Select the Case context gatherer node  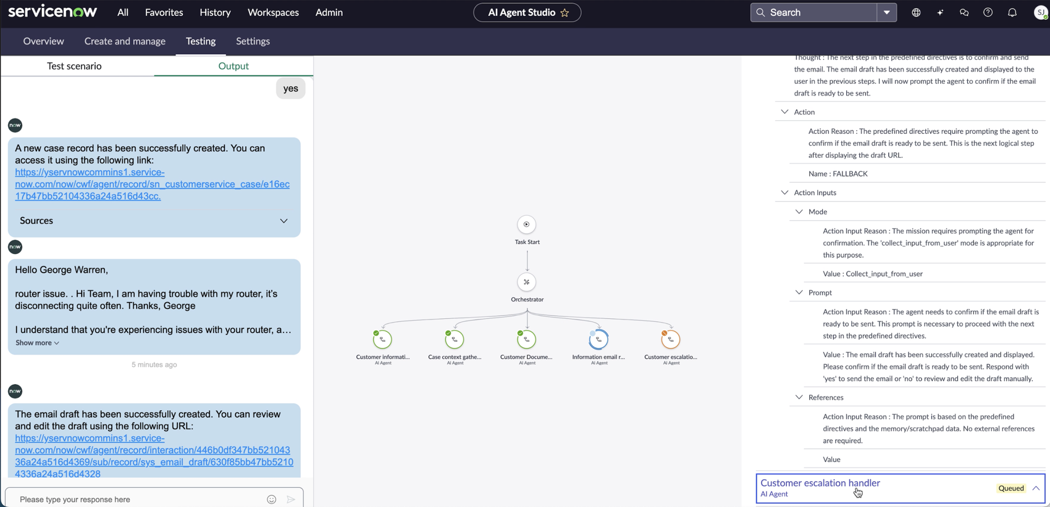[455, 339]
